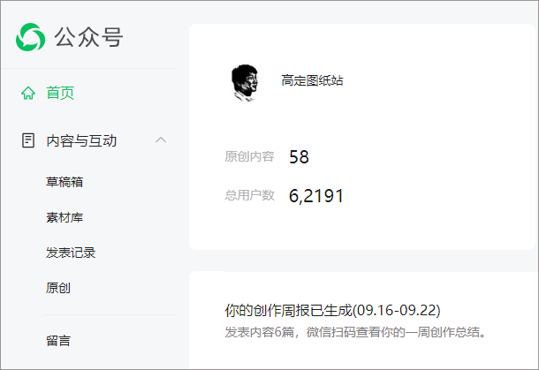Collapse the 内容与互动 section chevron

tap(161, 140)
